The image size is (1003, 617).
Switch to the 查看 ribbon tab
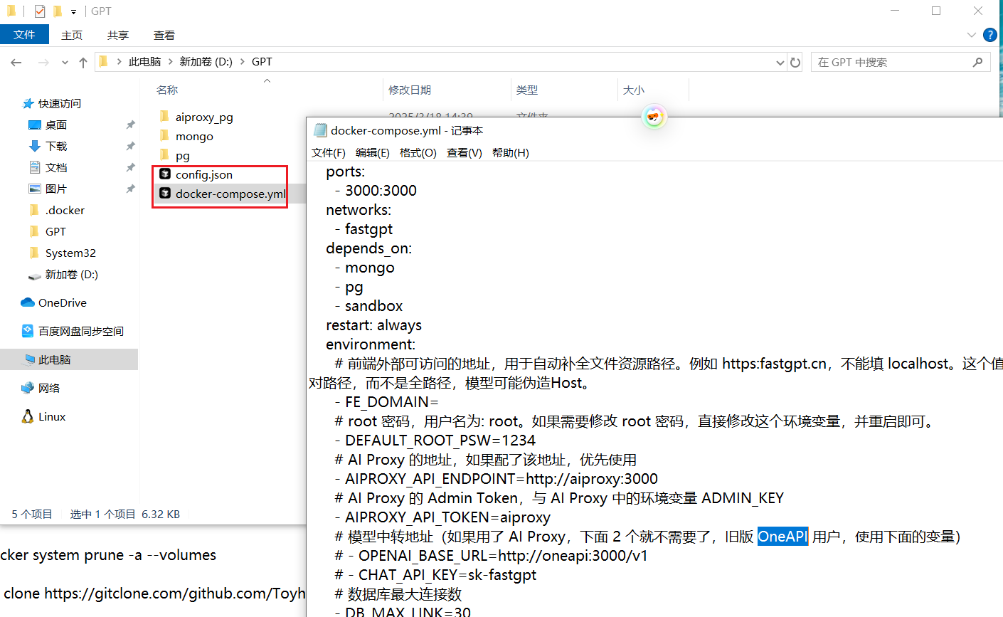pos(164,35)
